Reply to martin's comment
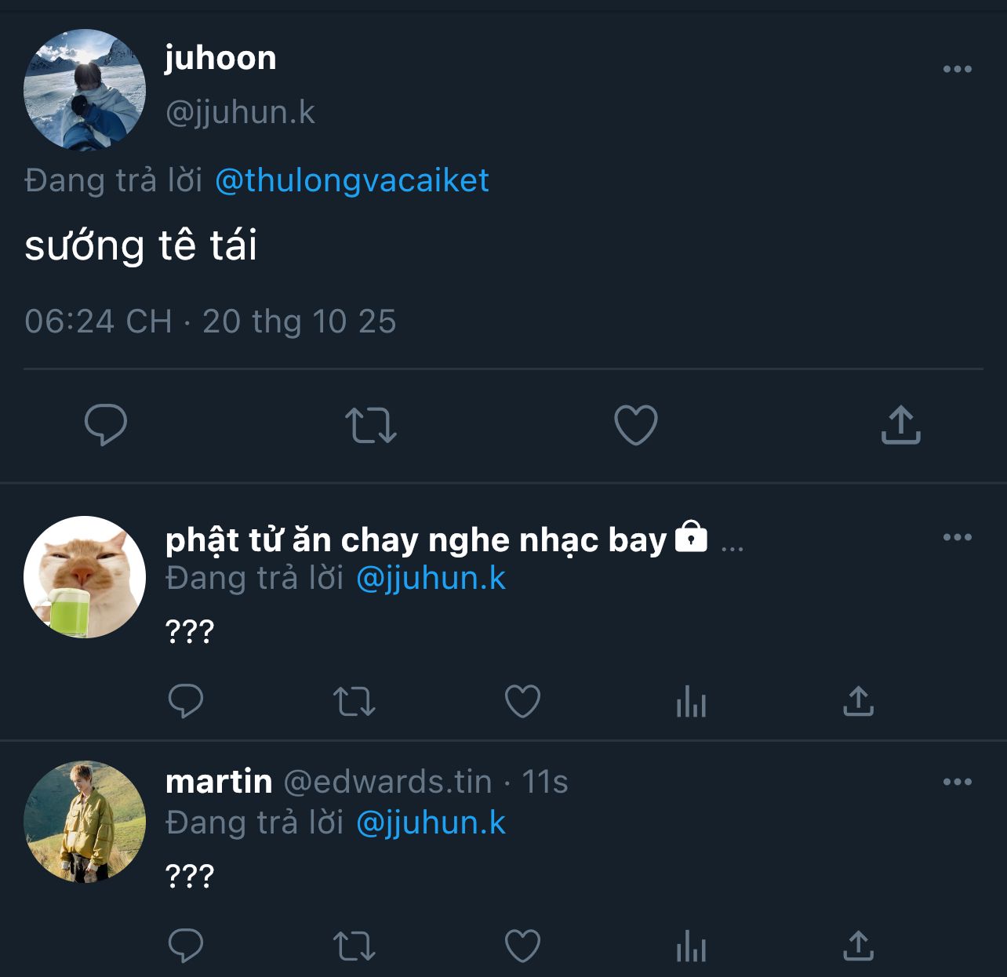 pyautogui.click(x=186, y=946)
